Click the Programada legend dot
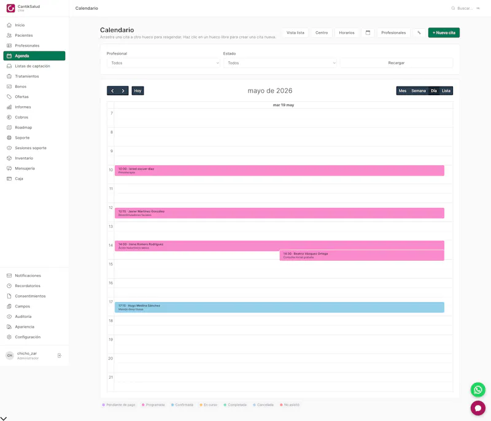Screen dimensions: 491x421 click(143, 404)
